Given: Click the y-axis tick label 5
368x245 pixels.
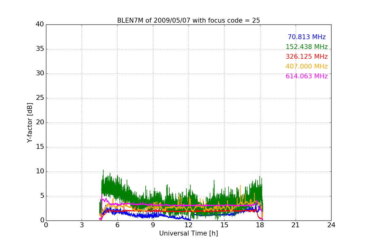Looking at the screenshot, I should pyautogui.click(x=42, y=196).
